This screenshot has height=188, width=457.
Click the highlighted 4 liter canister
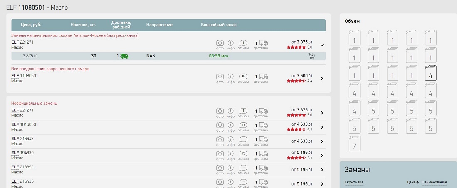point(430,73)
